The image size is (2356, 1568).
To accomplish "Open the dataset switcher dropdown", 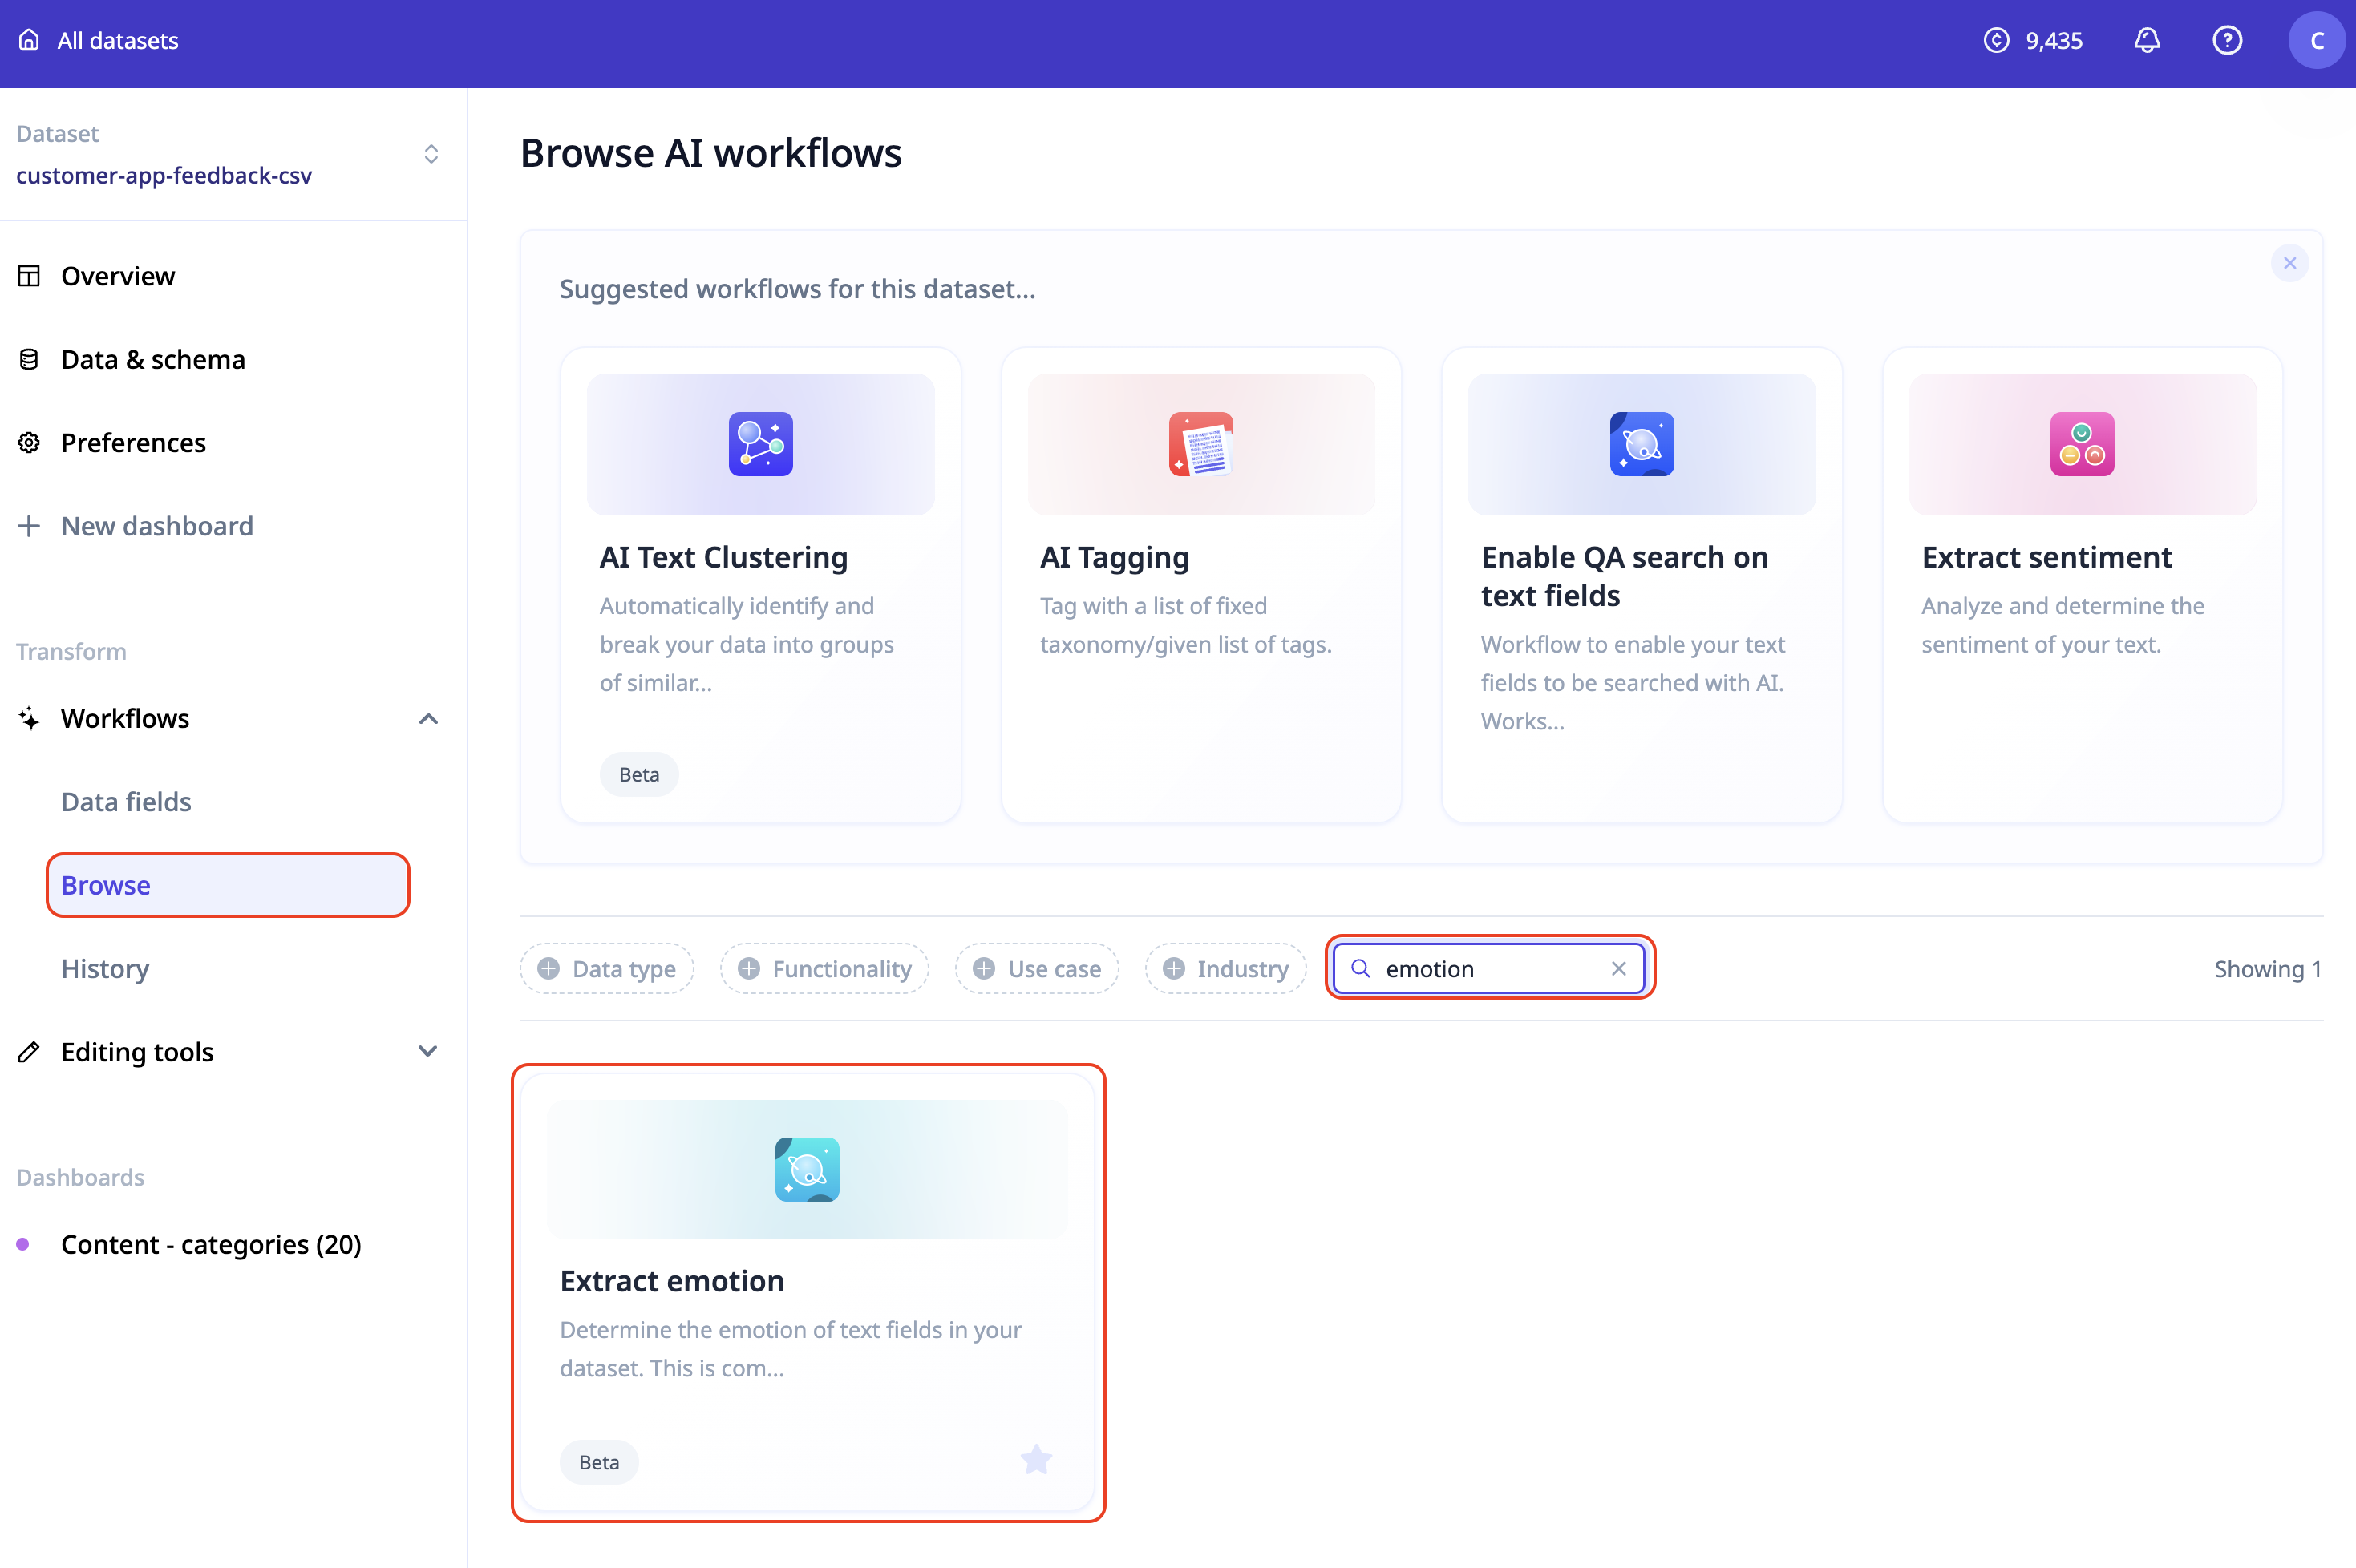I will 431,154.
